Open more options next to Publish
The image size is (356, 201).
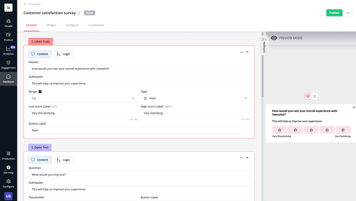pyautogui.click(x=348, y=13)
